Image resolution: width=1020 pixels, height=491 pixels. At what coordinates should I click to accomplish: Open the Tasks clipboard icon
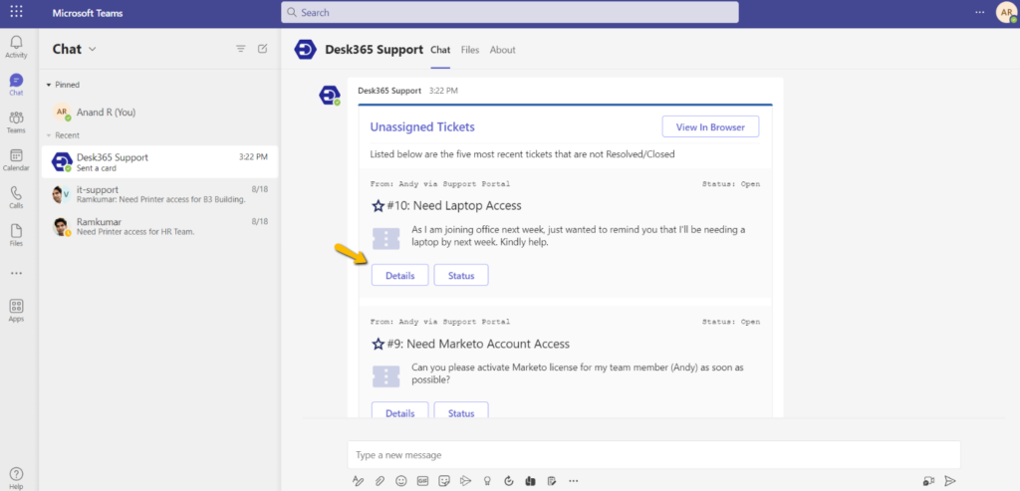(552, 481)
